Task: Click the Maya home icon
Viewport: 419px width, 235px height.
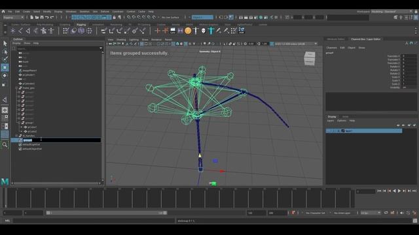Action: coord(3,12)
